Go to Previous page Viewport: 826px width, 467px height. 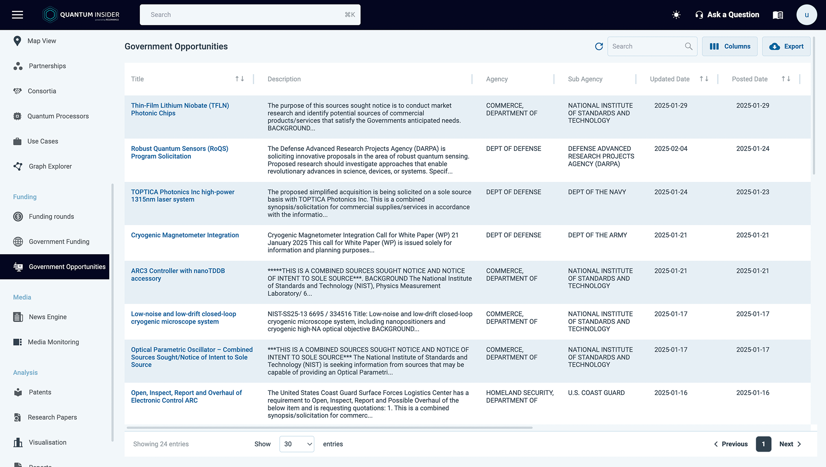[731, 444]
